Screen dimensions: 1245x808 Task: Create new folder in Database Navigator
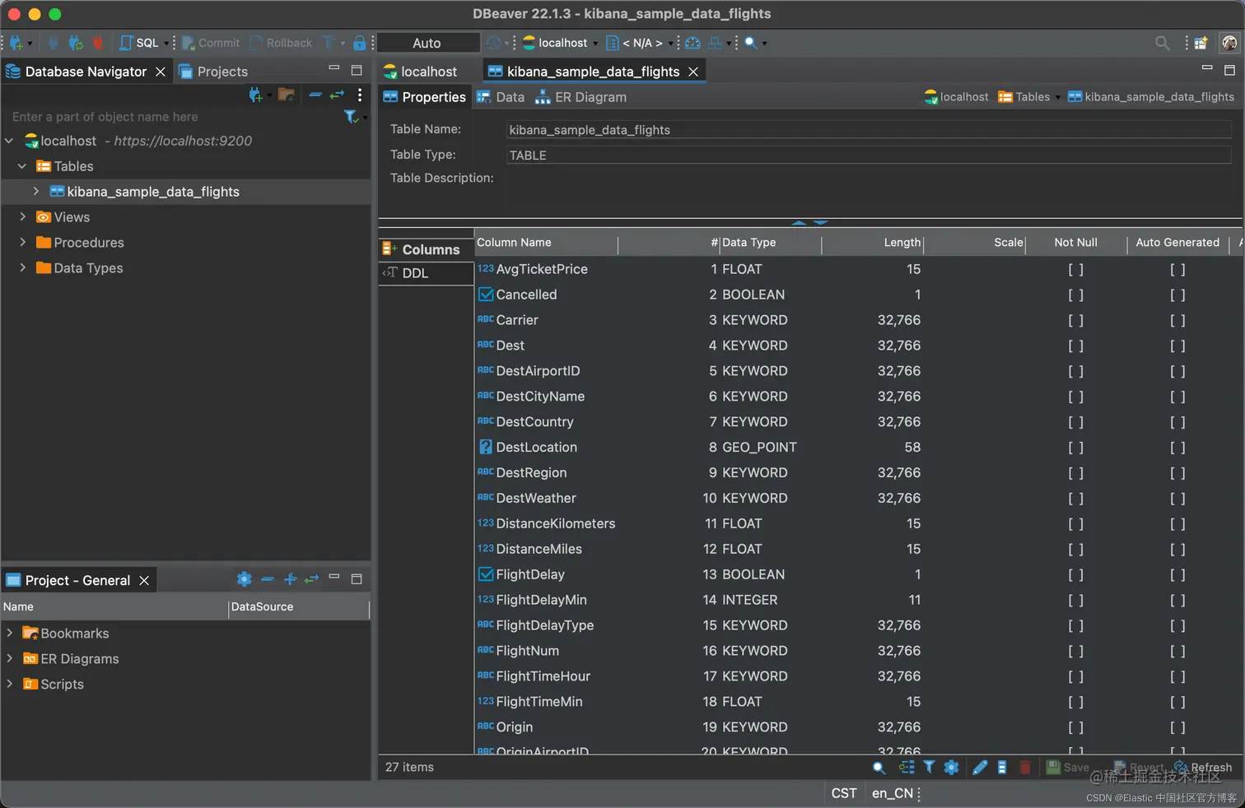(287, 95)
